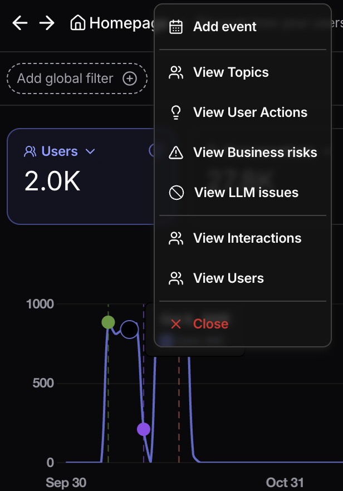The width and height of the screenshot is (343, 491).
Task: Select the prohibition icon next to View LLM issues
Action: click(176, 193)
